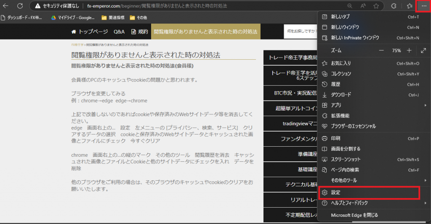
Task: Open the favorites list toolbar icon
Action: point(410,6)
